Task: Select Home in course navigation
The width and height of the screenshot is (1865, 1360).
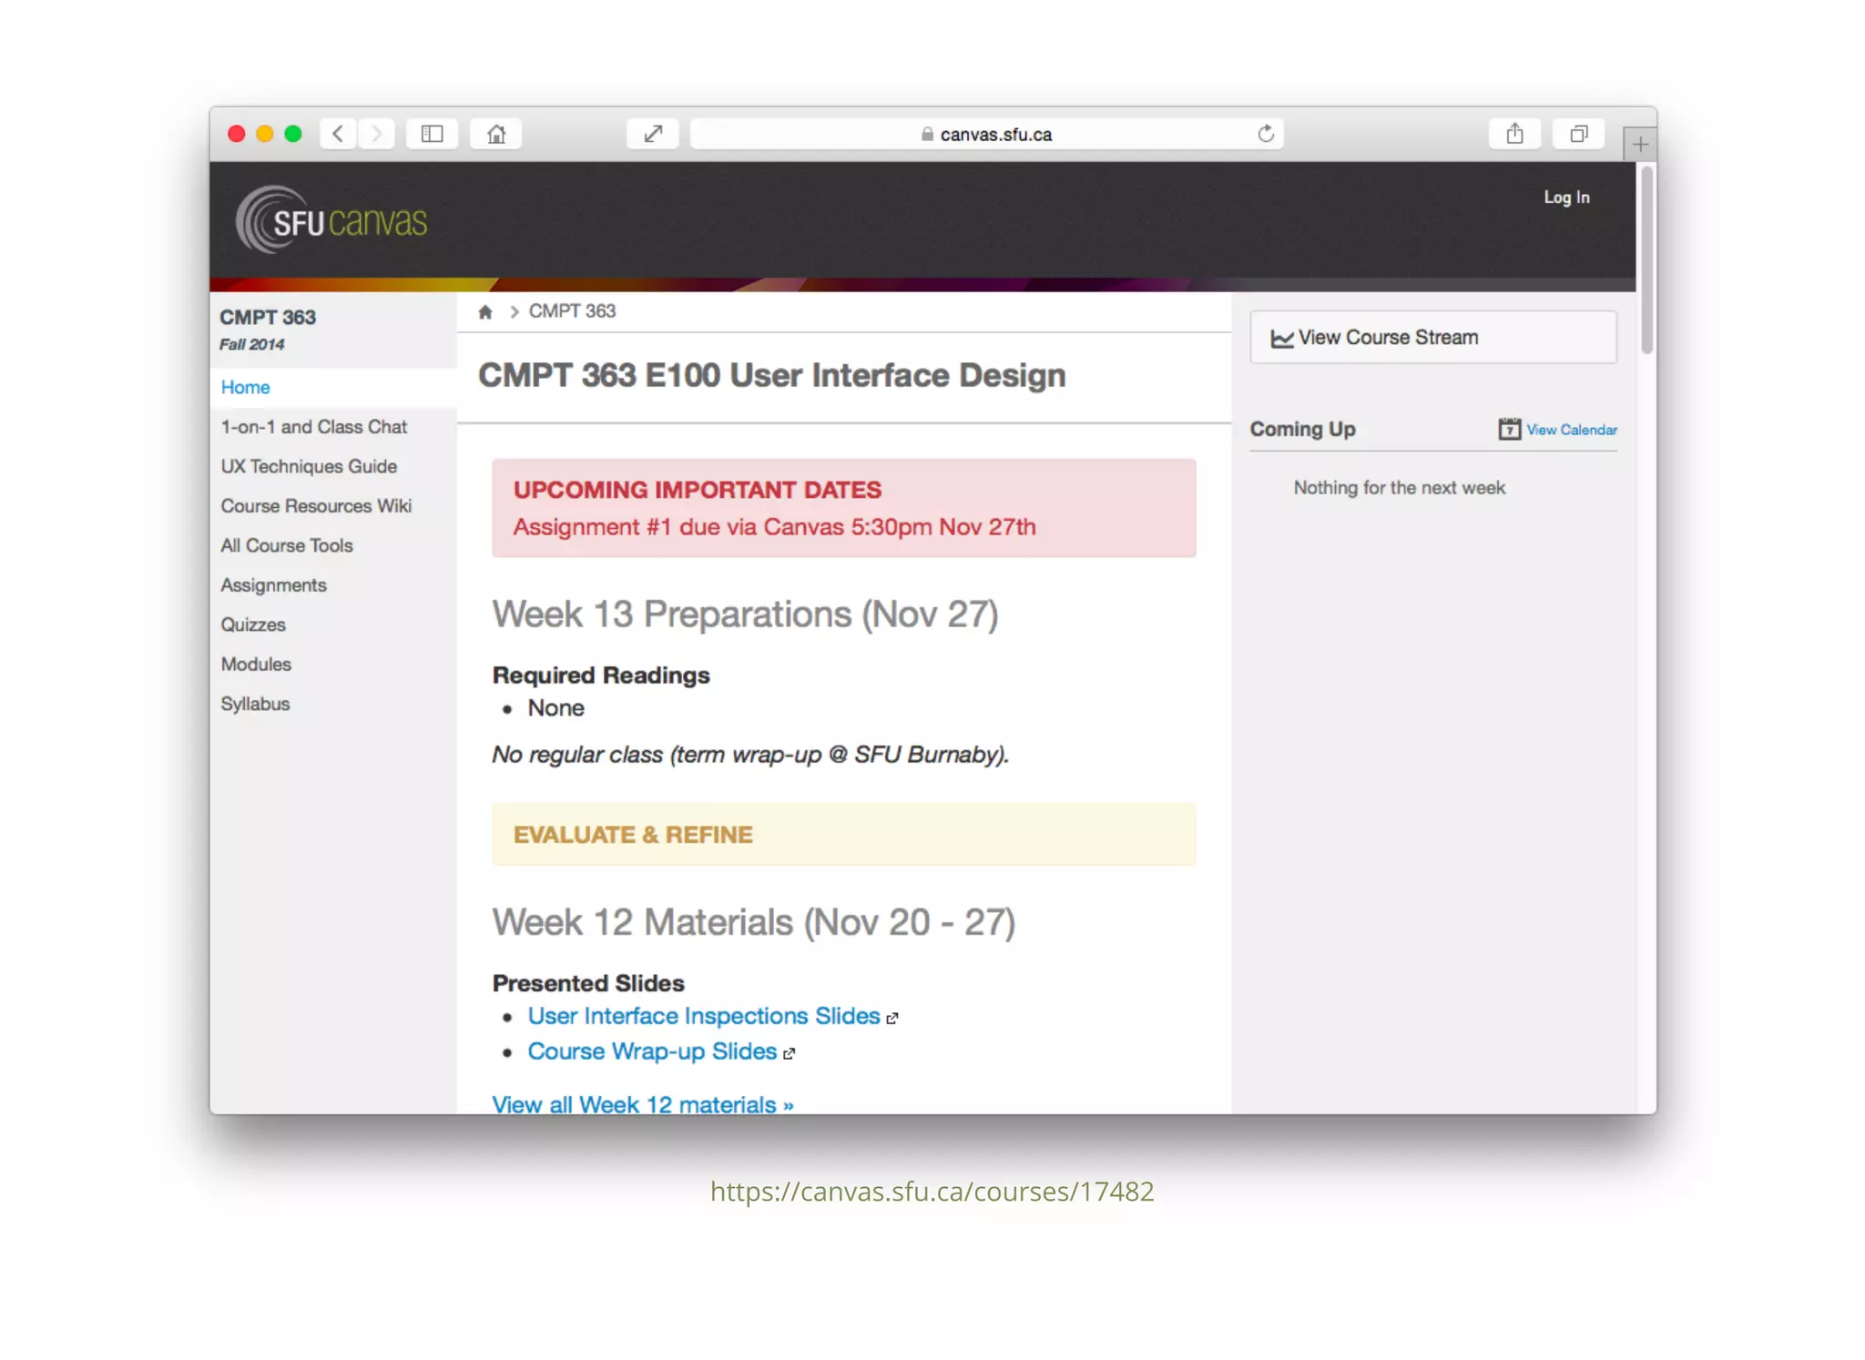Action: click(245, 387)
